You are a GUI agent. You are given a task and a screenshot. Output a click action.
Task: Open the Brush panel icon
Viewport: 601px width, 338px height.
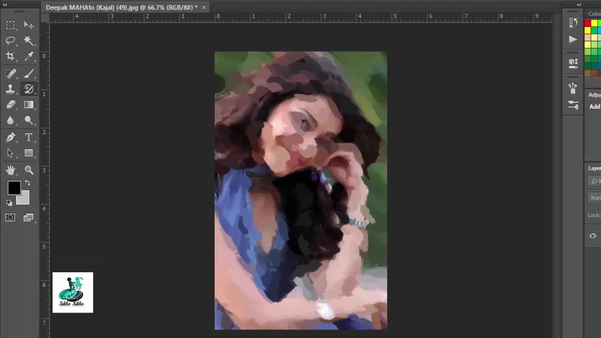[x=573, y=87]
